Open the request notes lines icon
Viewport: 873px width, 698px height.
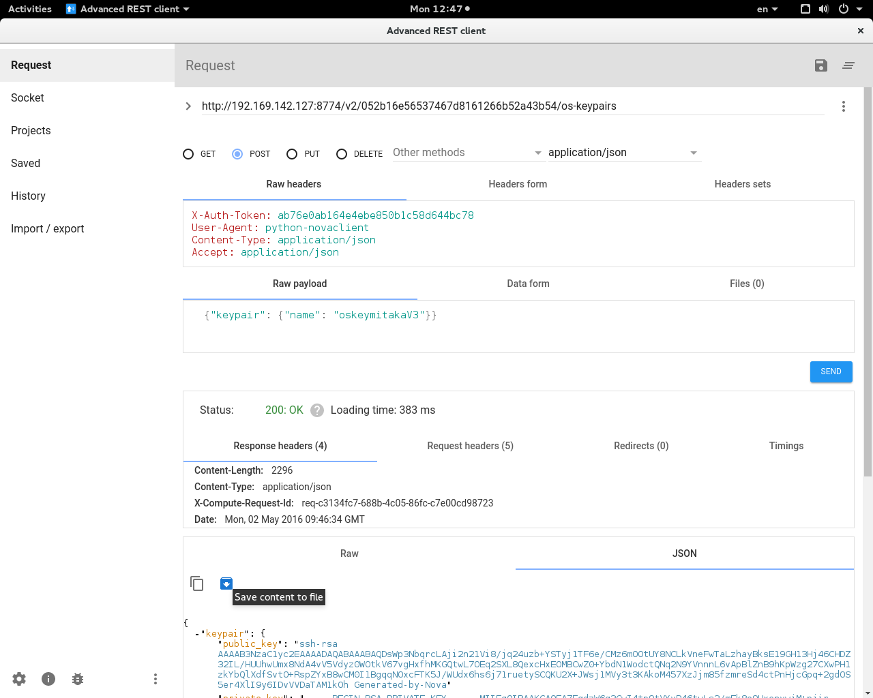point(848,65)
